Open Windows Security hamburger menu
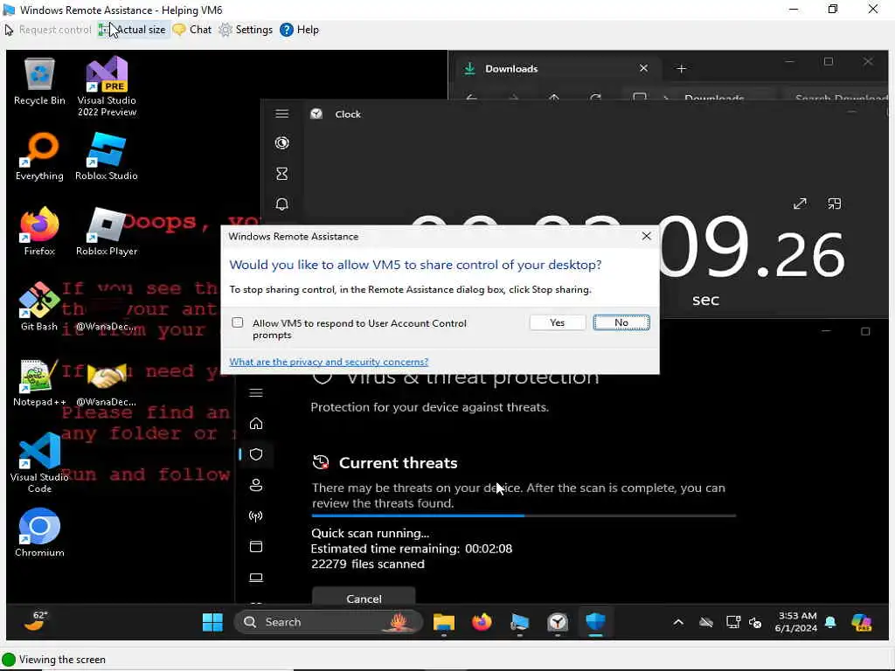This screenshot has width=895, height=671. (256, 392)
